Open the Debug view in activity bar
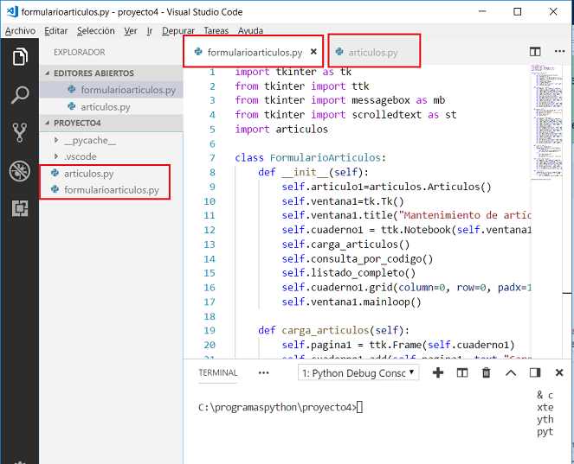The image size is (574, 464). [20, 170]
